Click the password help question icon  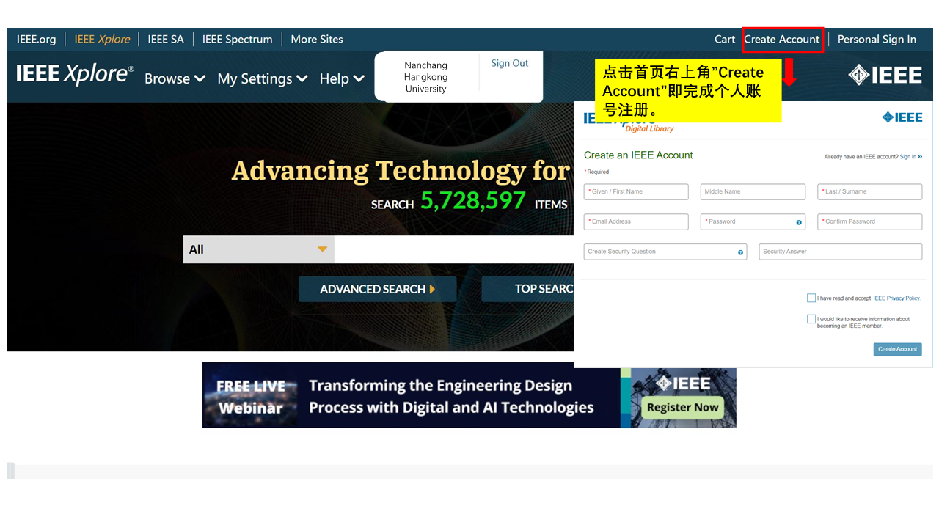pyautogui.click(x=799, y=222)
